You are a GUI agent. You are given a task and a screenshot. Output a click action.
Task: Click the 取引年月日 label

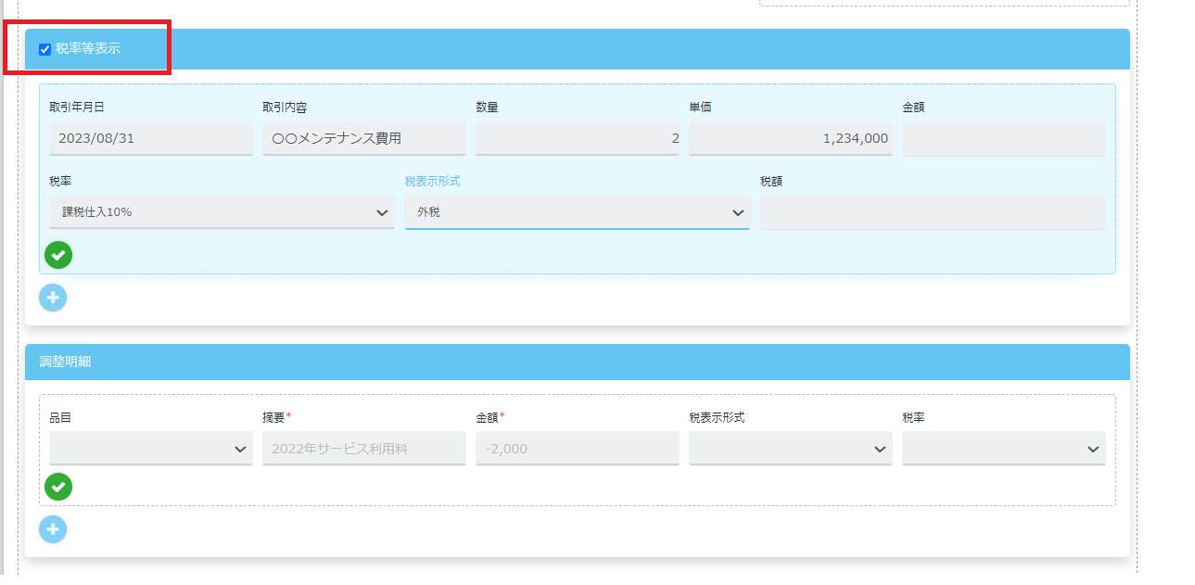tap(77, 108)
